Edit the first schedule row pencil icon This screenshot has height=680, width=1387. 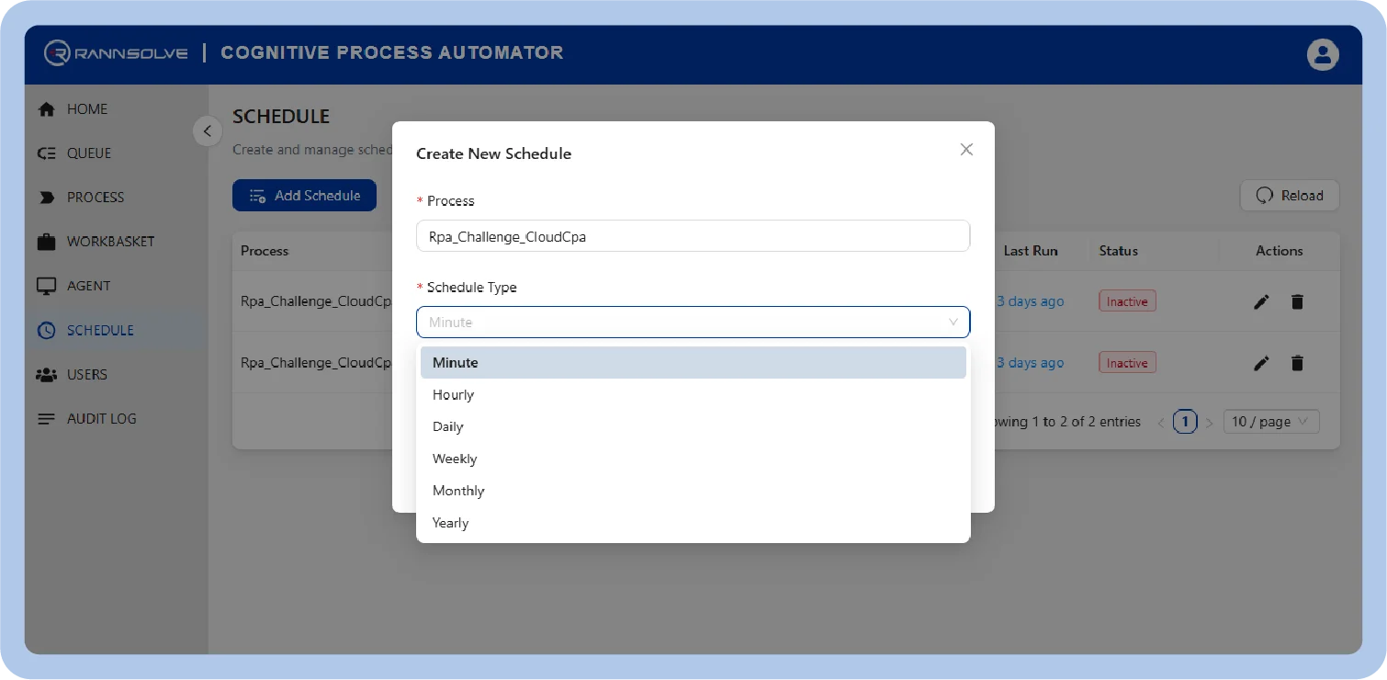(1262, 301)
